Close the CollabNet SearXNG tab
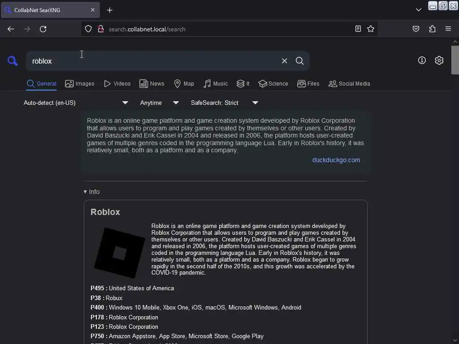Viewport: 459px width, 344px height. click(92, 10)
